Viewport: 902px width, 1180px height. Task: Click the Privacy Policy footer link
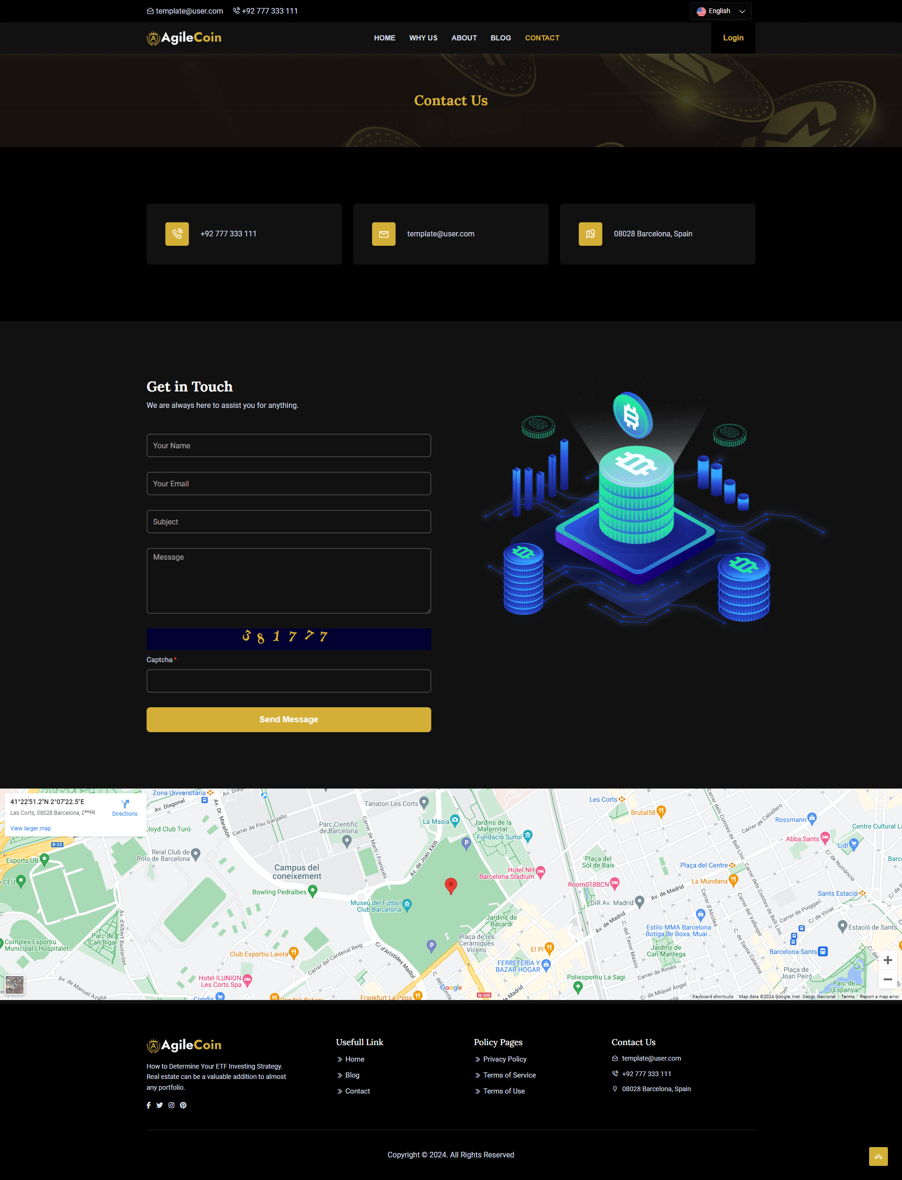click(x=504, y=1059)
